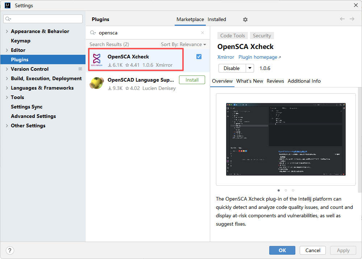
Task: Click the Version Control project-level icon
Action: coord(80,69)
